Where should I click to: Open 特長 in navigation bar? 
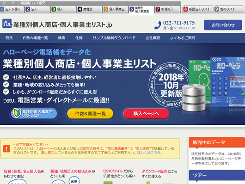click(x=9, y=38)
